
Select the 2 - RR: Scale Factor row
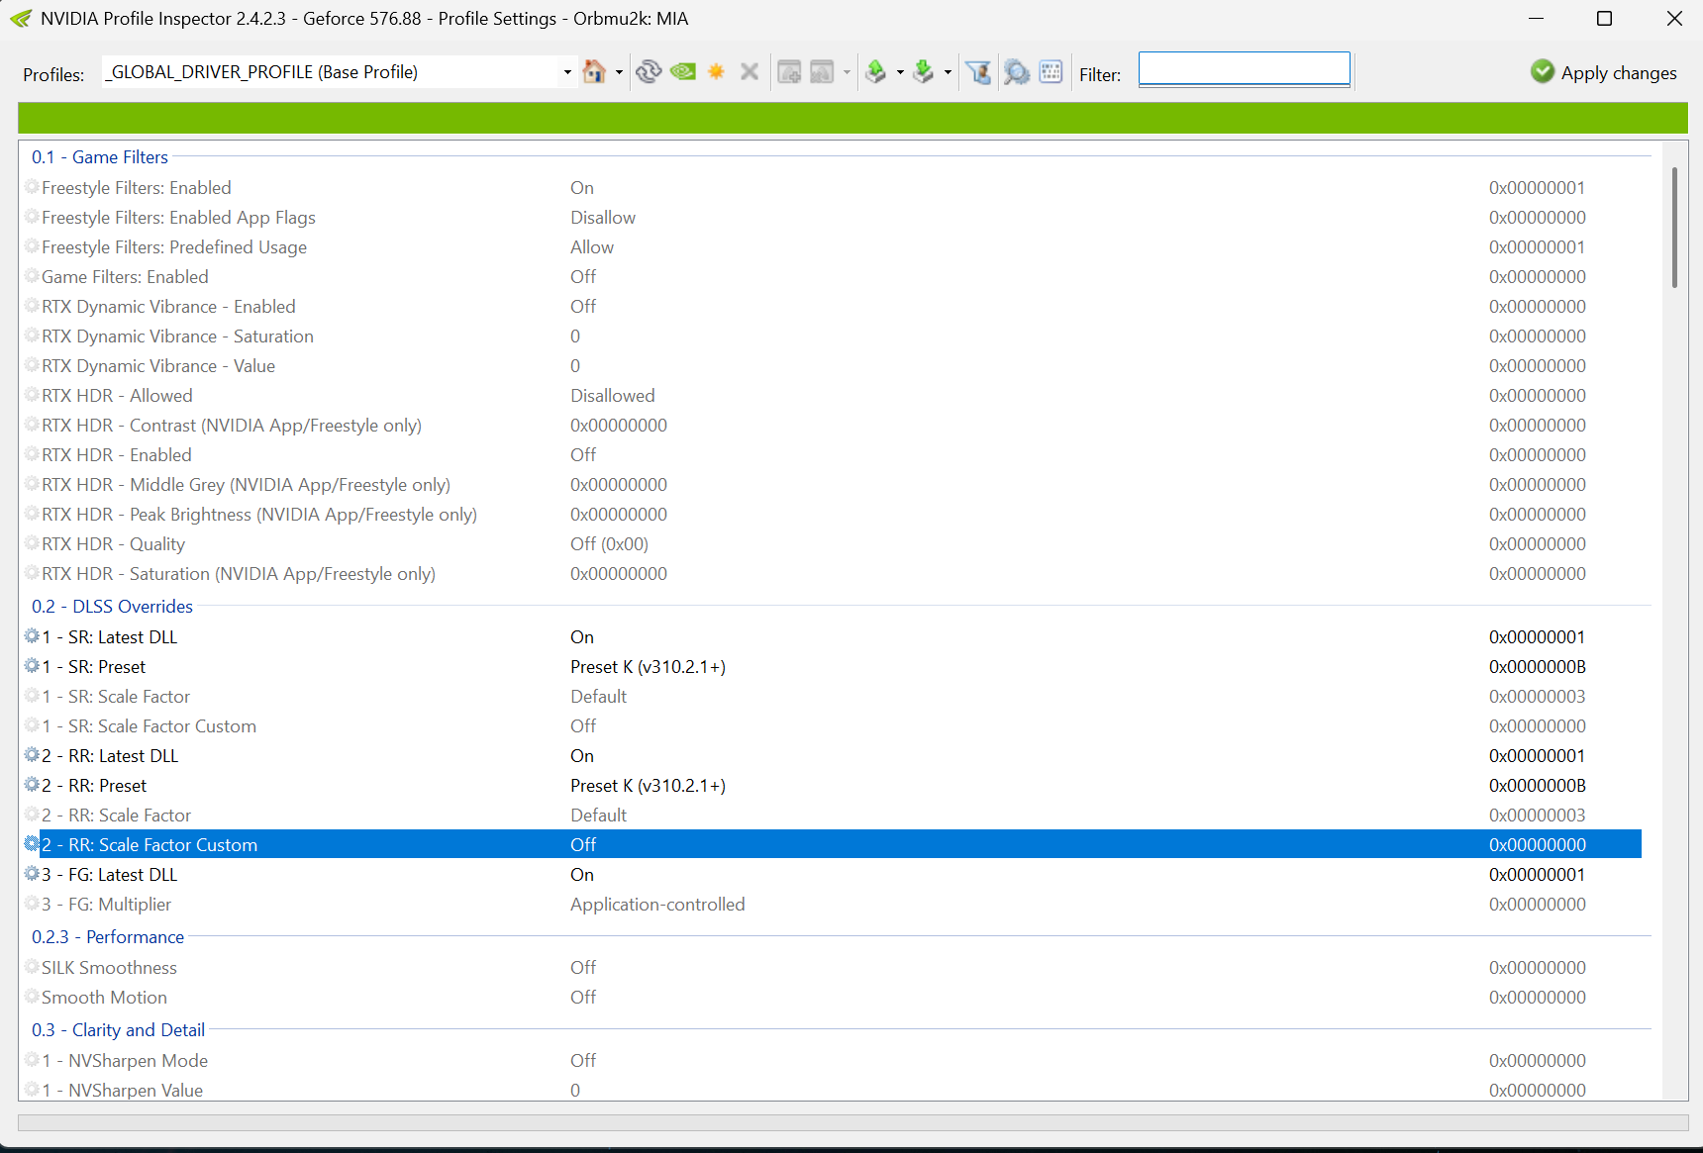(832, 815)
